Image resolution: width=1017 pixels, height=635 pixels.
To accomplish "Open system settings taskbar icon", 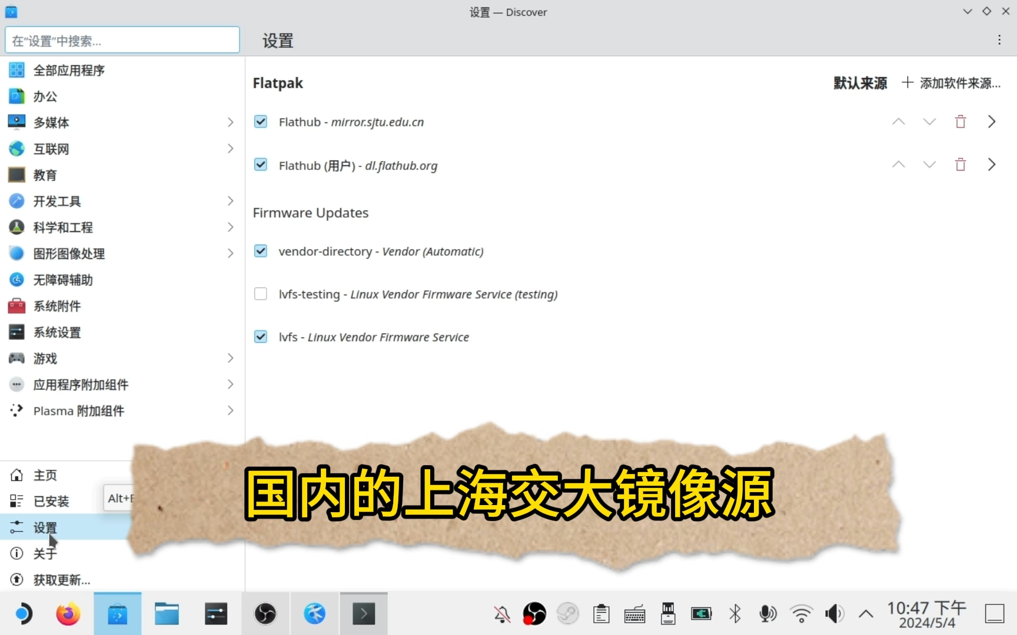I will click(x=216, y=614).
